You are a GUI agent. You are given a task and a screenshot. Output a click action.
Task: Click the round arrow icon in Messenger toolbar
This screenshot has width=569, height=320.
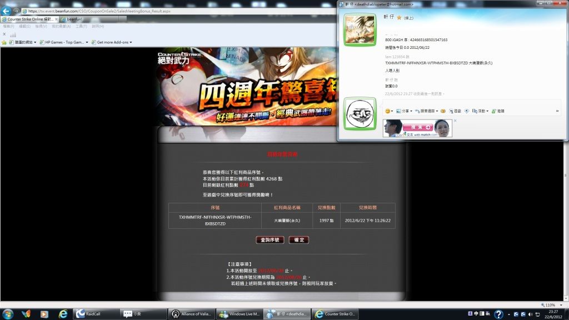(x=467, y=111)
